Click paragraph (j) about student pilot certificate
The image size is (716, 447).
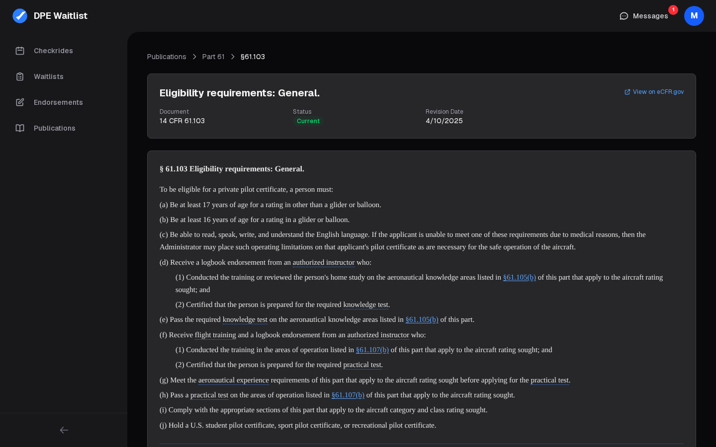[298, 425]
